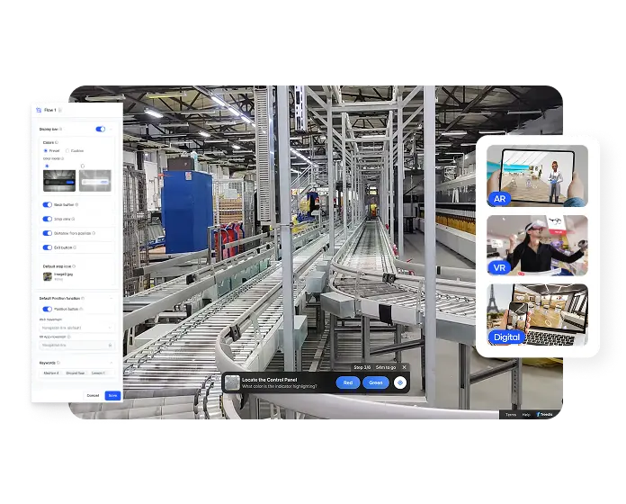Click the lock icon in the navigation field

[x=111, y=345]
